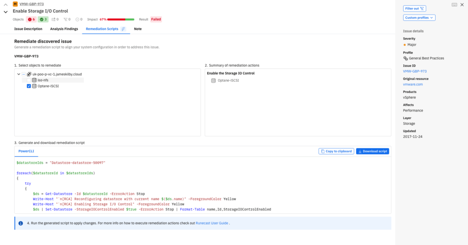Click the Download script button
The width and height of the screenshot is (468, 245).
(x=372, y=151)
